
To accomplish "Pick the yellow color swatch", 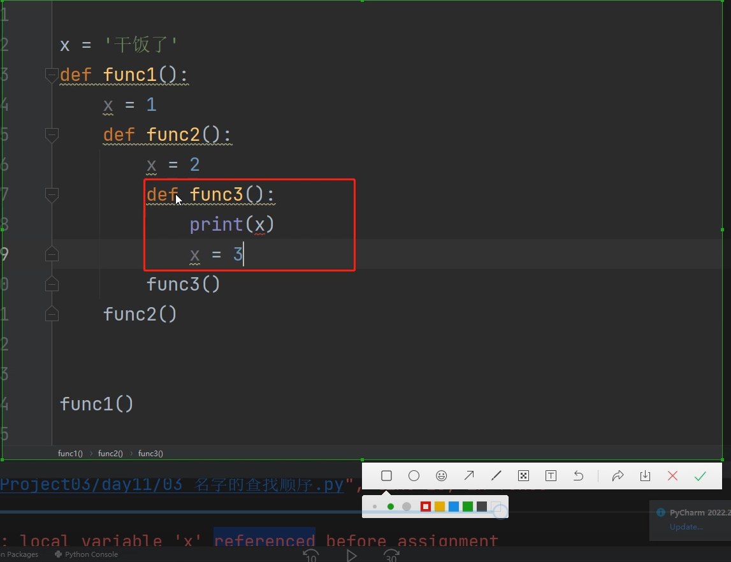I will (x=440, y=507).
